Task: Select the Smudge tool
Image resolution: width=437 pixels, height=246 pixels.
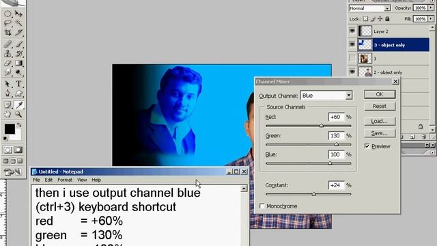Action: click(x=8, y=72)
